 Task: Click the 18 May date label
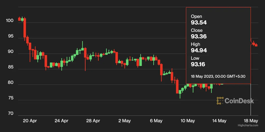(251, 121)
